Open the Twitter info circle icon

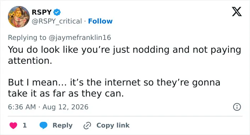[x=237, y=107]
